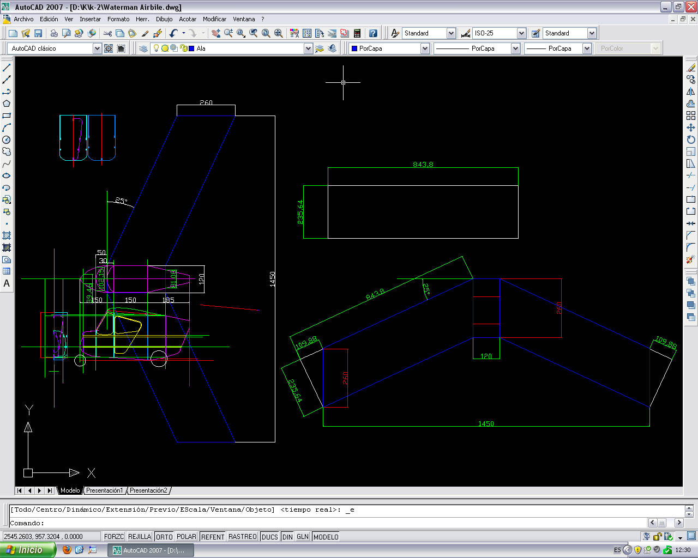Open the QuickCalc calculator icon
698x558 pixels.
[x=357, y=33]
